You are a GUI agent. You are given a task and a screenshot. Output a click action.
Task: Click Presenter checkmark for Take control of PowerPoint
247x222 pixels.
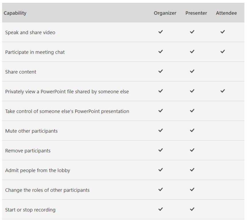(x=192, y=111)
